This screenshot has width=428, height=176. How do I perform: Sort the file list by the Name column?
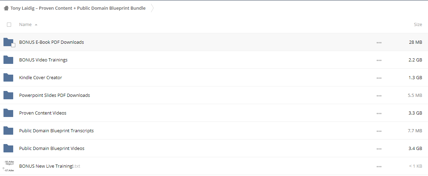(25, 25)
